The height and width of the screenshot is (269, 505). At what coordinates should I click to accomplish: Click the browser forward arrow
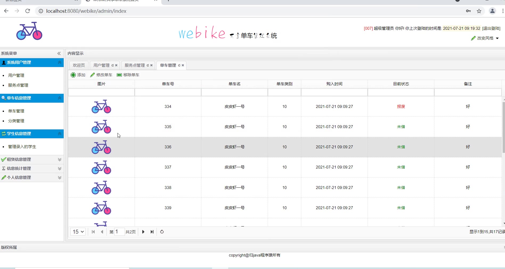17,11
